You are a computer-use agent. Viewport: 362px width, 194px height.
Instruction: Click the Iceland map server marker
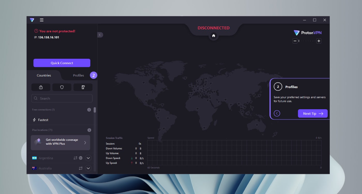coord(185,78)
